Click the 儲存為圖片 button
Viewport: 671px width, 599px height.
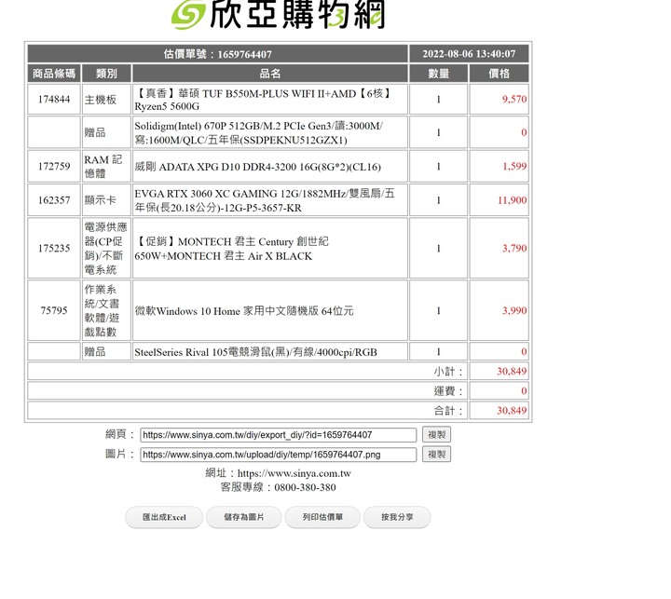(244, 517)
